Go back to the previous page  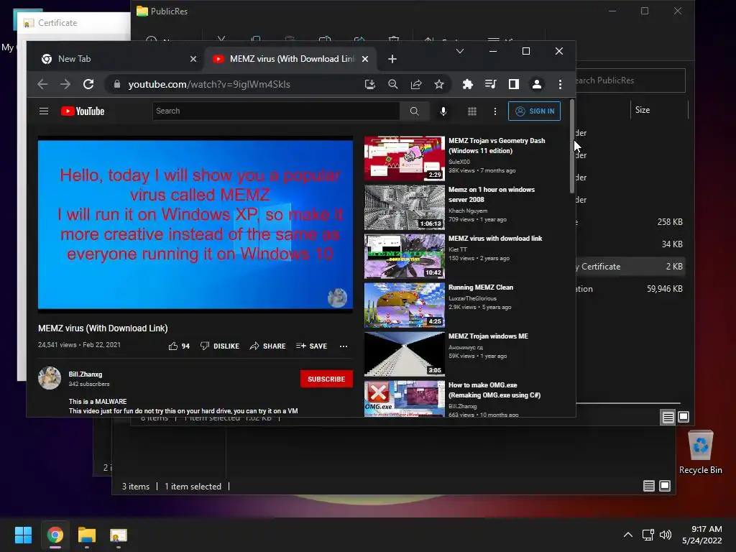click(42, 84)
